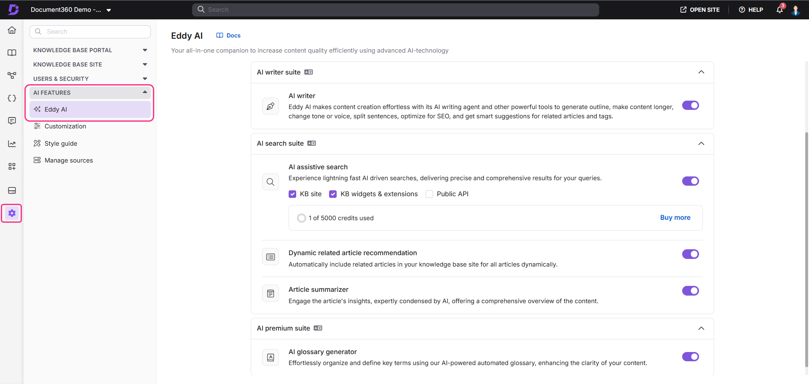Open the feedback comment sidebar icon
The height and width of the screenshot is (384, 809).
pos(12,121)
